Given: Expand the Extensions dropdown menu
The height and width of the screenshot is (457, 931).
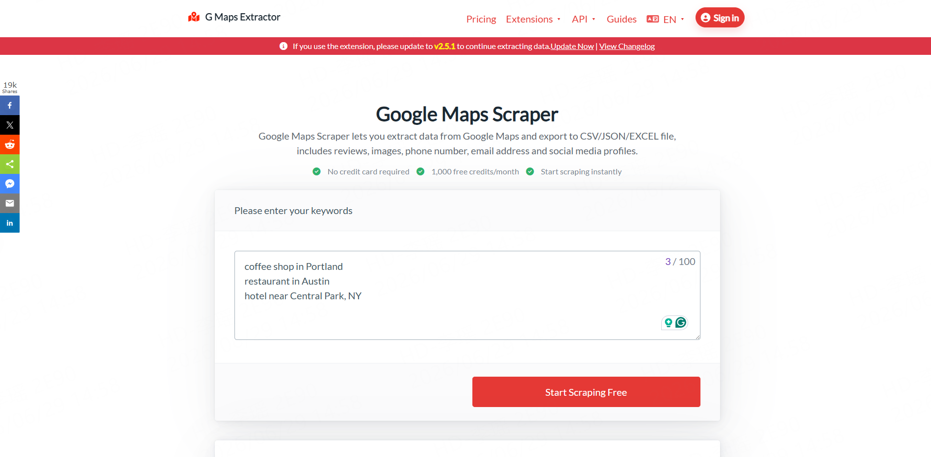Looking at the screenshot, I should pos(533,19).
